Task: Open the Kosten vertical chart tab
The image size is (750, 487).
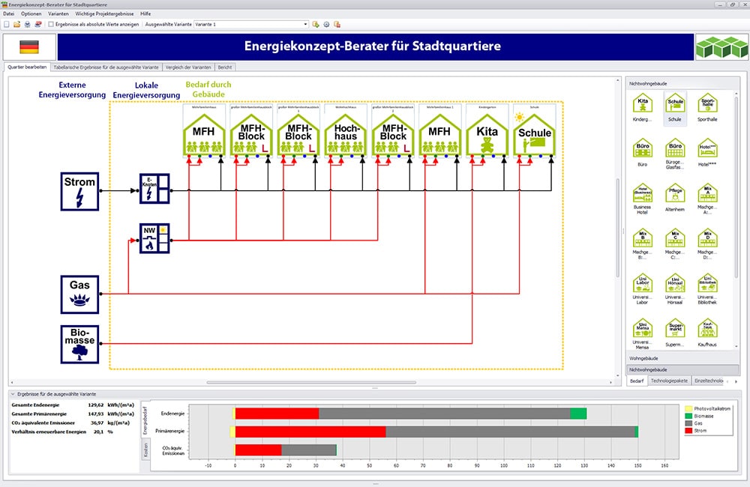Action: (145, 452)
